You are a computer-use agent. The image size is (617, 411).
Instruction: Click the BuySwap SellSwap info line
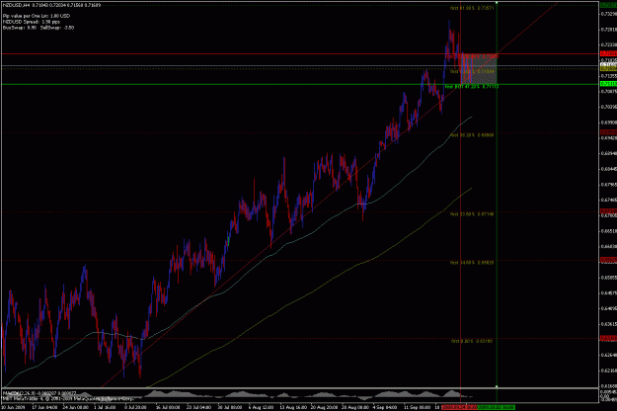click(x=39, y=28)
